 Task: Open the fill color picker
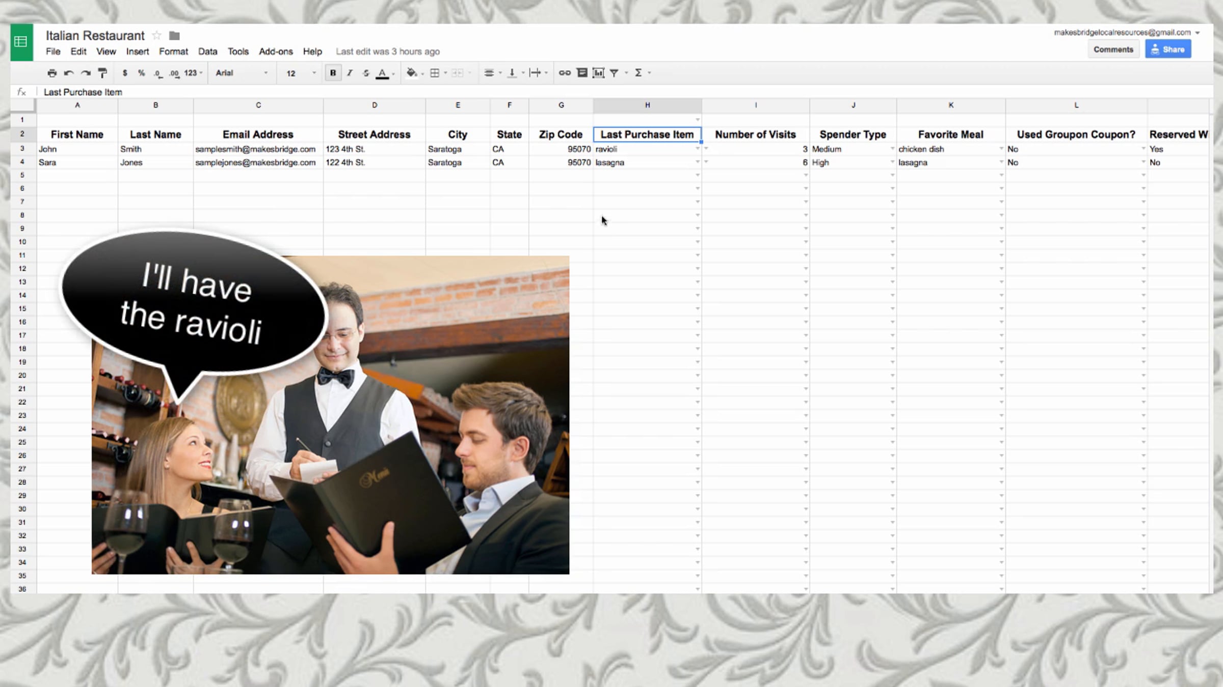[412, 73]
